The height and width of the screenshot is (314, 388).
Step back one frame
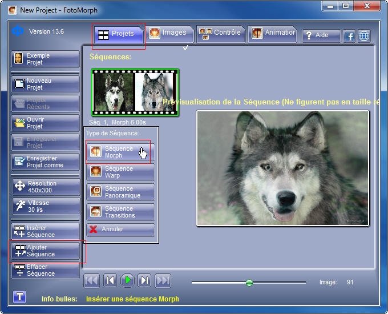pyautogui.click(x=110, y=280)
